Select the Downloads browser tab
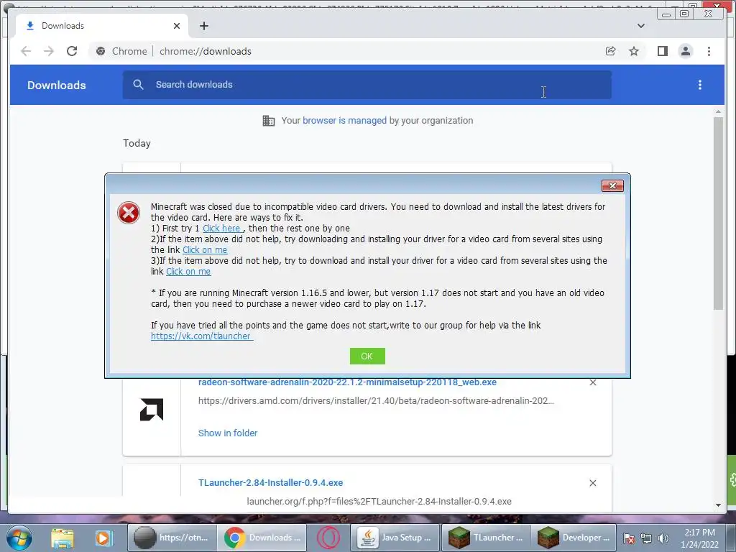Image resolution: width=736 pixels, height=552 pixels. click(x=102, y=26)
